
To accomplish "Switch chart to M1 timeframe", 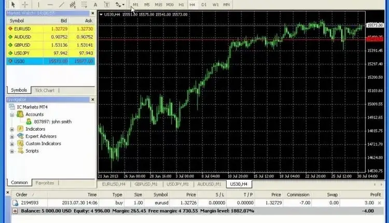I will pos(136,5).
